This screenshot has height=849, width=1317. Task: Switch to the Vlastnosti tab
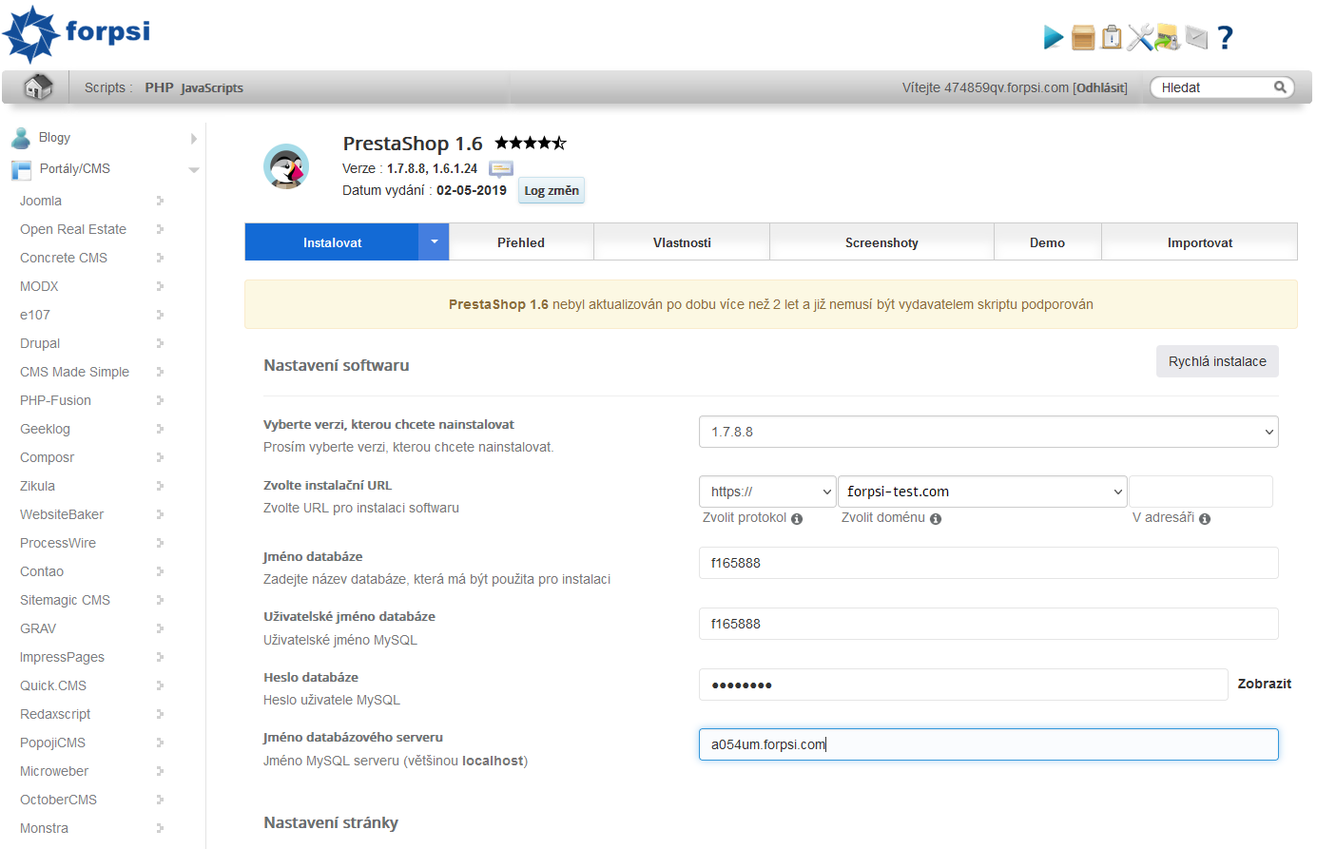click(682, 242)
